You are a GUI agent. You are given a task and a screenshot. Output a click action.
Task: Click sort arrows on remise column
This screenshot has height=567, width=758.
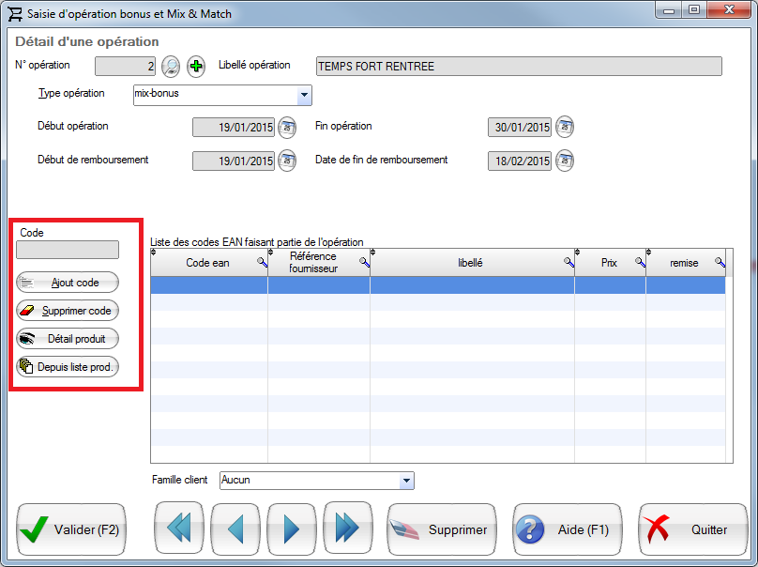pyautogui.click(x=649, y=253)
